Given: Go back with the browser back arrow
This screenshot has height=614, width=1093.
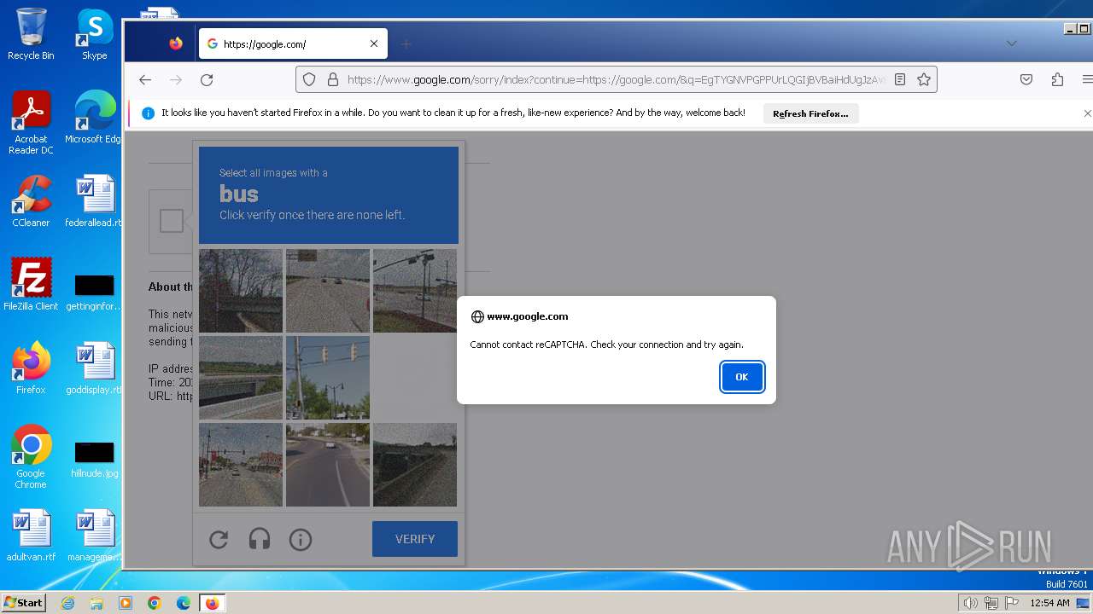Looking at the screenshot, I should coord(145,79).
